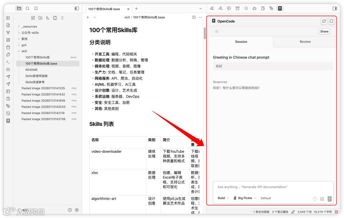
Task: Switch to the Session tab
Action: pyautogui.click(x=241, y=42)
